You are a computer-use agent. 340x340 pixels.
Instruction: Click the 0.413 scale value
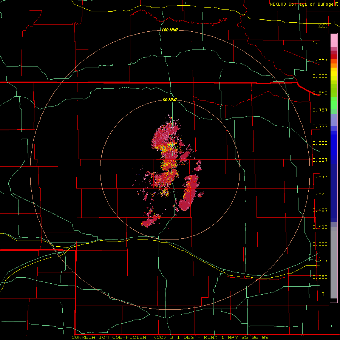click(320, 227)
